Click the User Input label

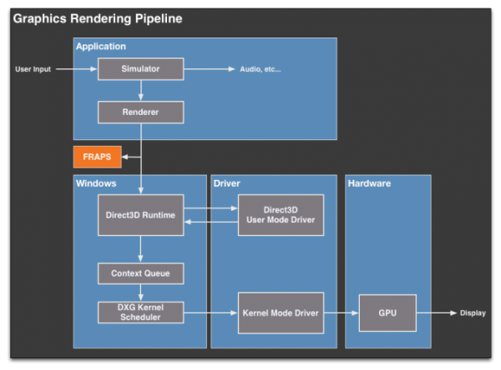34,69
